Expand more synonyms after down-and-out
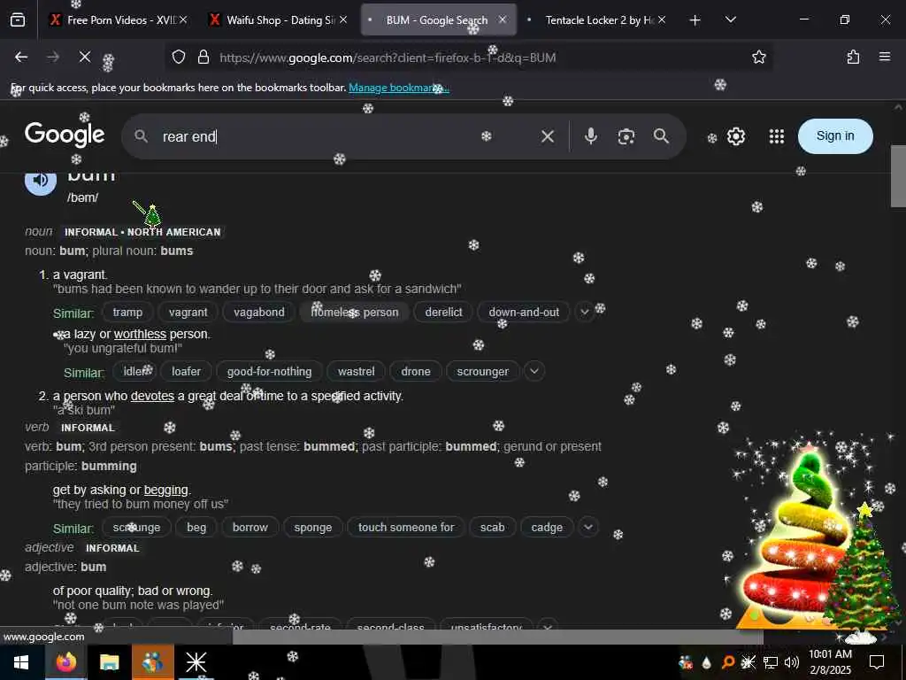Viewport: 906px width, 680px height. tap(584, 313)
